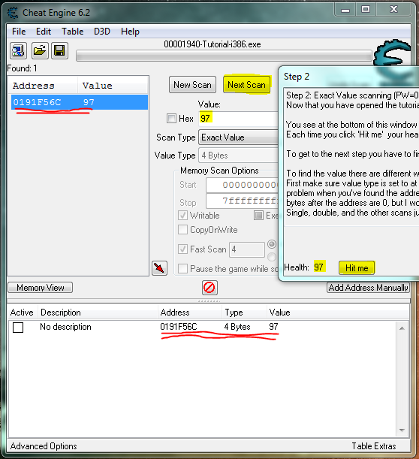Click value 97 in found results list
Image resolution: width=419 pixels, height=459 pixels.
click(89, 102)
